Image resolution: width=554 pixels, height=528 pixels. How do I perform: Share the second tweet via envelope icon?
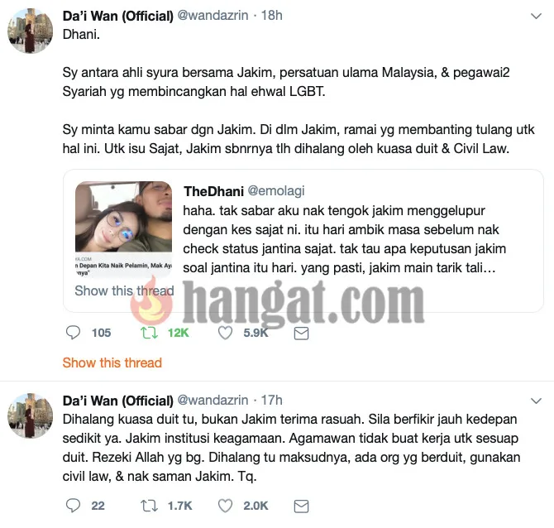(x=301, y=506)
